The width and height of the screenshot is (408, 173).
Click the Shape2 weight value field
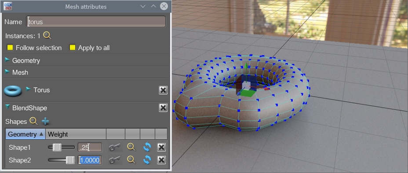point(90,160)
